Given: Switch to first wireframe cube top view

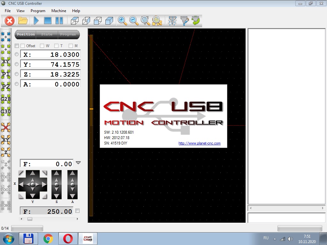Looking at the screenshot, I should pos(75,21).
